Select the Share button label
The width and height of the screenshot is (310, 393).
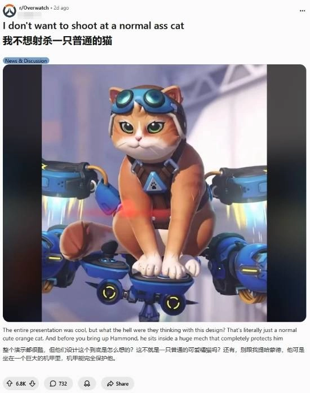[x=122, y=384]
